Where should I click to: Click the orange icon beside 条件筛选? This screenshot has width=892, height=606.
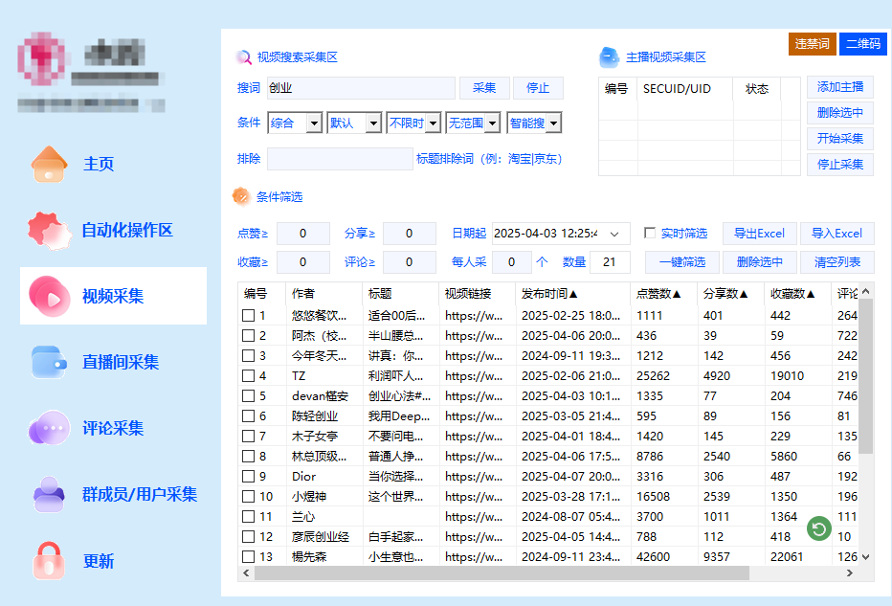tap(241, 196)
